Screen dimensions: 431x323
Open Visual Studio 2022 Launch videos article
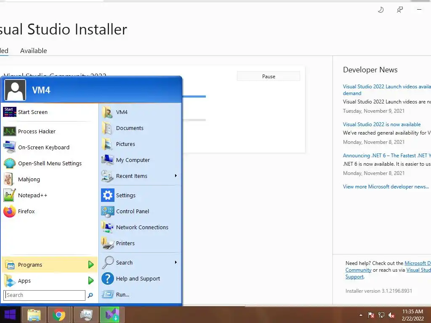[x=387, y=90]
